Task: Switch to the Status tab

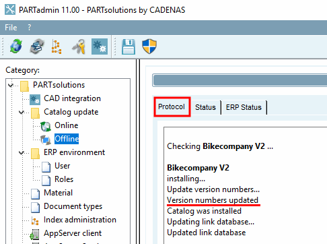Action: tap(205, 107)
